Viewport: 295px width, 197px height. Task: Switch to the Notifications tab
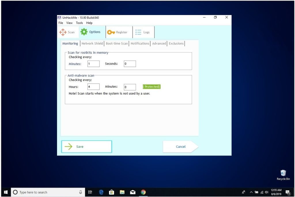click(140, 43)
